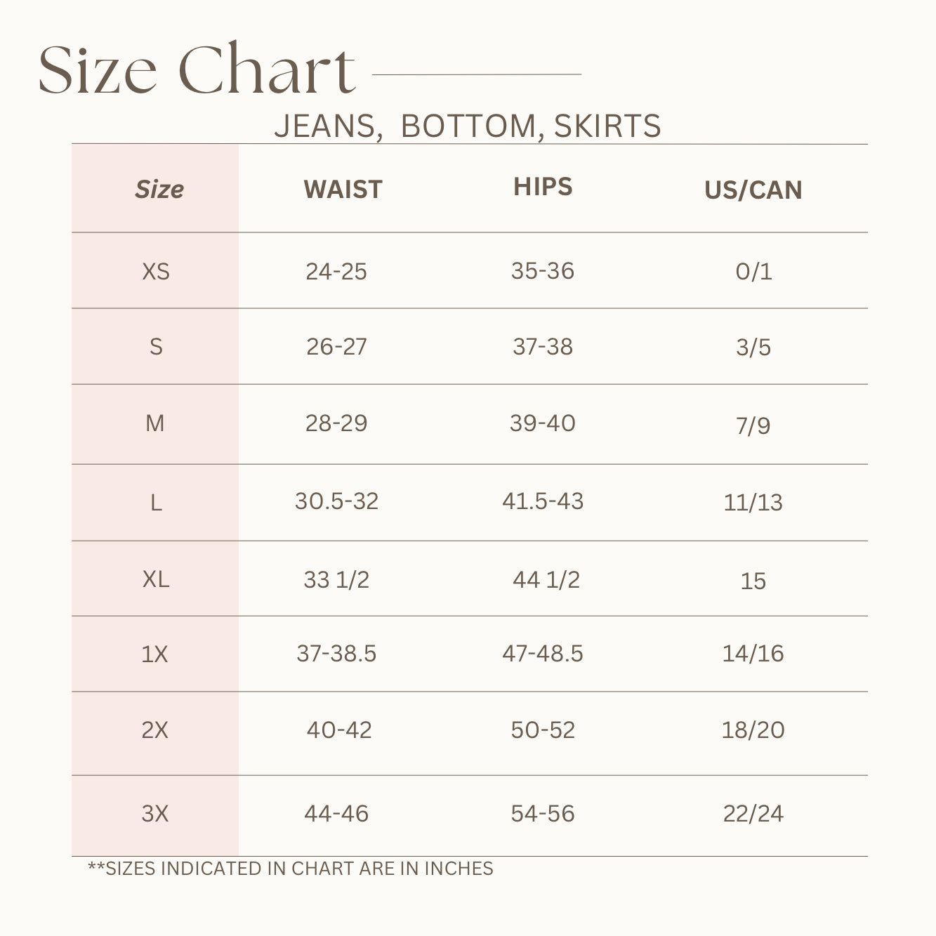This screenshot has width=936, height=936.
Task: Click the 2X size row label
Action: tap(155, 730)
